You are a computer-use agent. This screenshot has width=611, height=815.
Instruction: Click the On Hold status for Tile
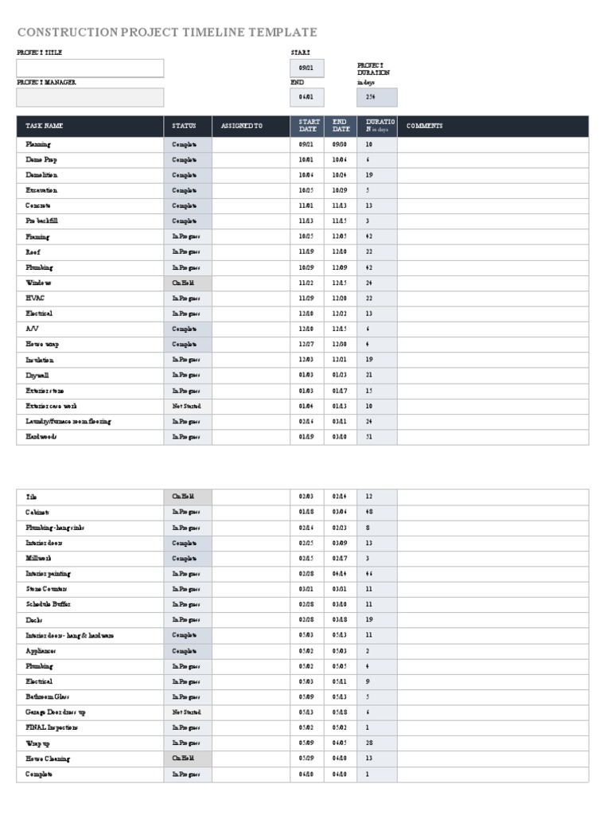[188, 497]
